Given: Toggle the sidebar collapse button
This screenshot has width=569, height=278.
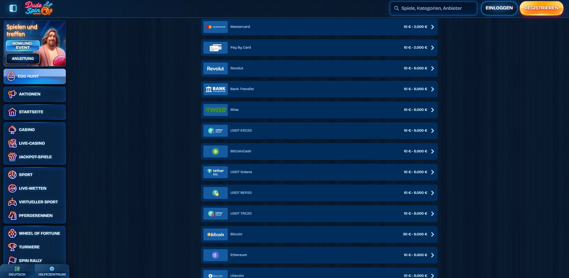Looking at the screenshot, I should pyautogui.click(x=13, y=8).
